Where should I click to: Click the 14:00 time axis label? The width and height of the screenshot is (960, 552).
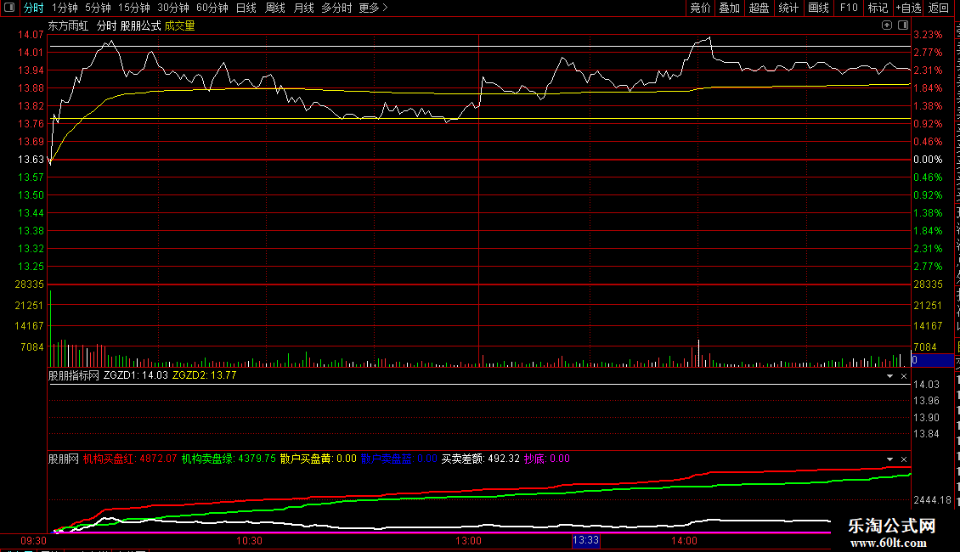pyautogui.click(x=684, y=540)
